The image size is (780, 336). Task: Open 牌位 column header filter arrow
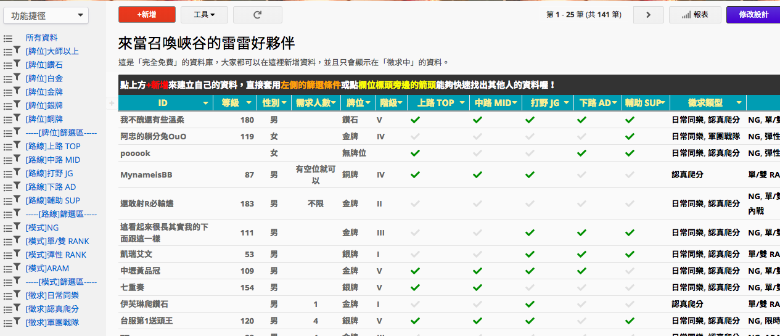[367, 103]
